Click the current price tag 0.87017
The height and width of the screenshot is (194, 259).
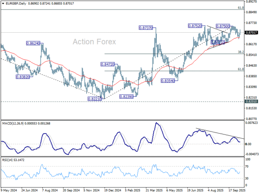(251, 32)
